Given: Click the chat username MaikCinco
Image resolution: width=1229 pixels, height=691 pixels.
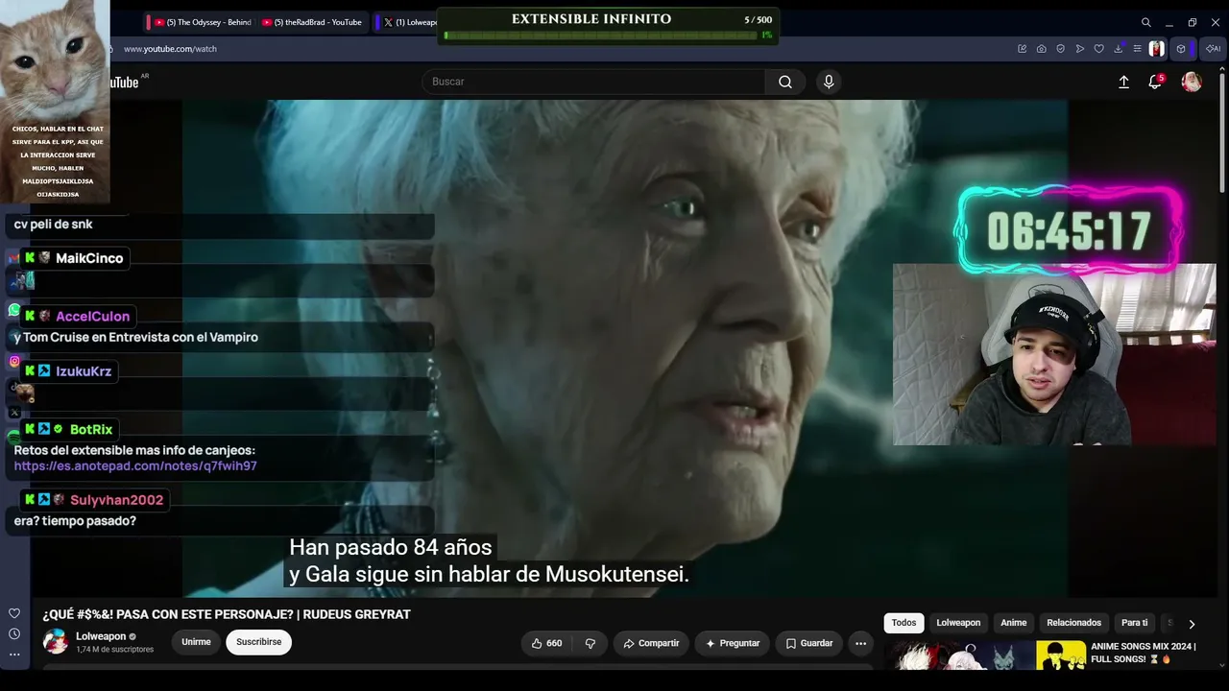Looking at the screenshot, I should point(89,258).
